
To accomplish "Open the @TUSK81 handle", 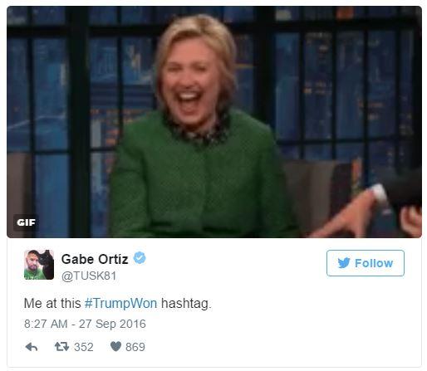I will pyautogui.click(x=89, y=276).
